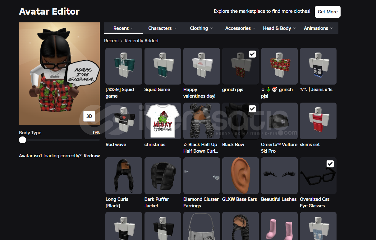Click the Body Type slider track
This screenshot has width=376, height=240.
(x=59, y=140)
